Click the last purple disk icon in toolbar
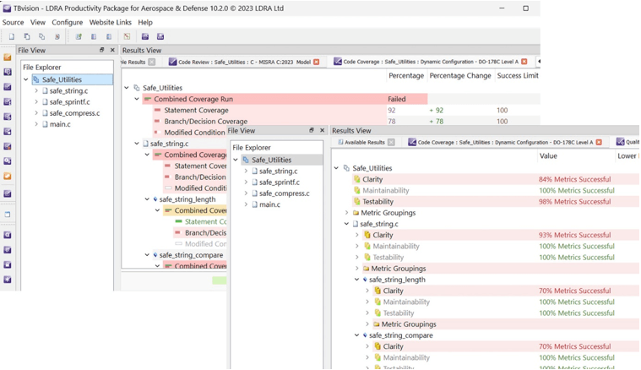Viewport: 641px width, 370px height. click(x=160, y=36)
